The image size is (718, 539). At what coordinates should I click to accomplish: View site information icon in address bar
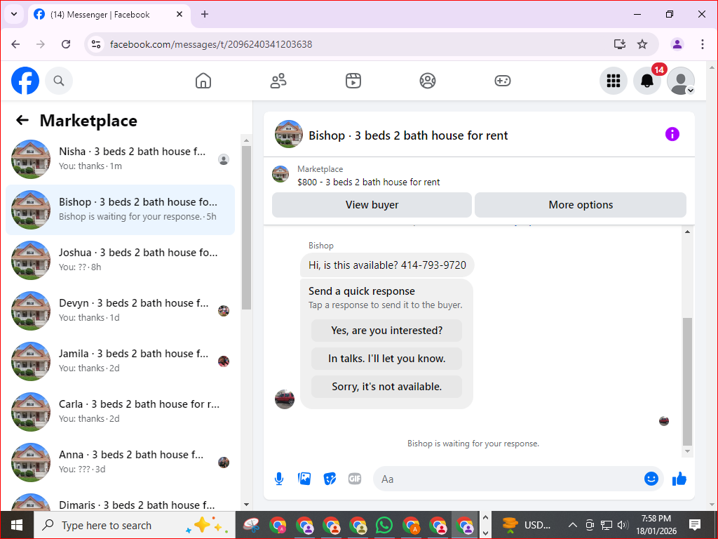click(96, 44)
